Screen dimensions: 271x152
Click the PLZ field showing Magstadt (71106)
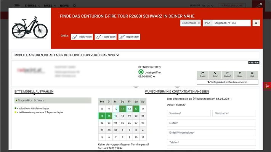(231, 23)
